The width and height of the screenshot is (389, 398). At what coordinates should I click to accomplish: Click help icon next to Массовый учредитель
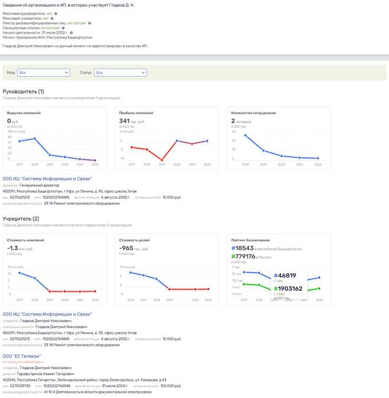point(51,18)
